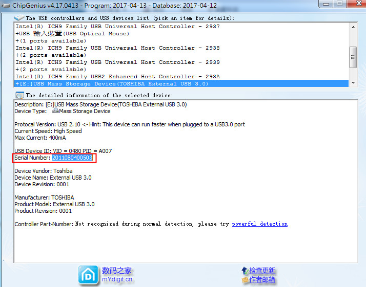
Task: Click the Protocal Version USB 2.10 line
Action: tap(130, 124)
